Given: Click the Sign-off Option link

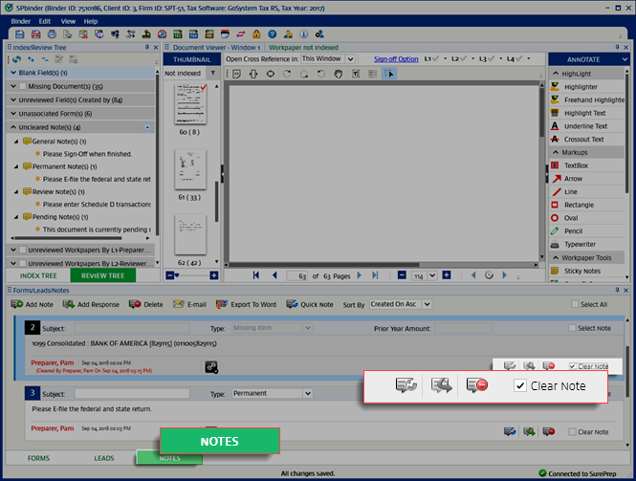Looking at the screenshot, I should click(x=395, y=59).
